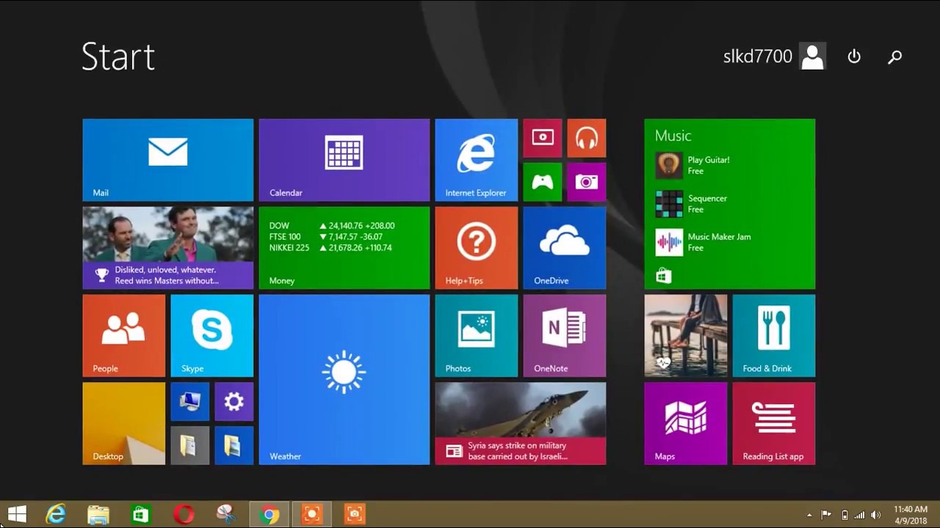
Task: Open Opera browser from the taskbar
Action: click(184, 515)
